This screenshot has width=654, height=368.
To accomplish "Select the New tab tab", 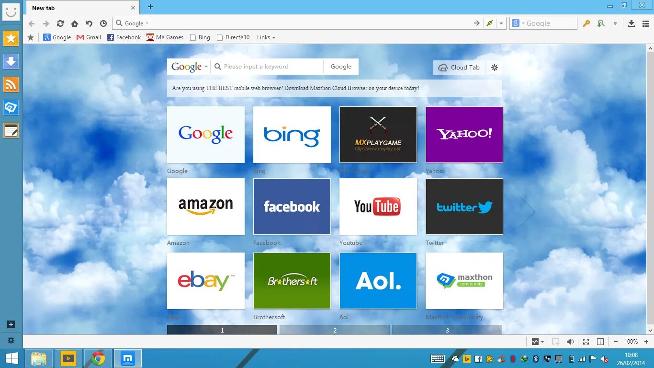I will [81, 8].
